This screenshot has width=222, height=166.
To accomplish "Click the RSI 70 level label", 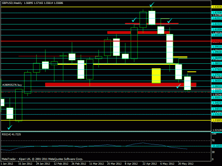I will tap(213, 141).
